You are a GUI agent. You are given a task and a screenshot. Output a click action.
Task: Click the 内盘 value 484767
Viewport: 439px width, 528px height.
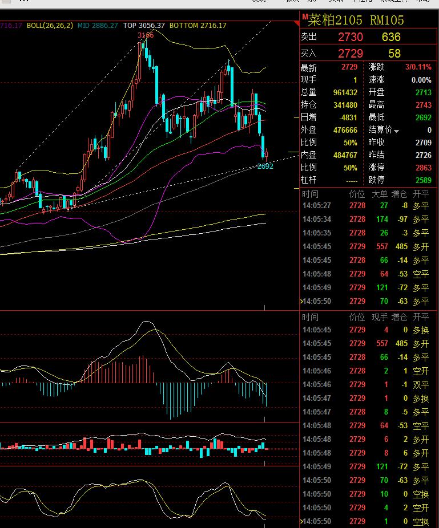[345, 155]
